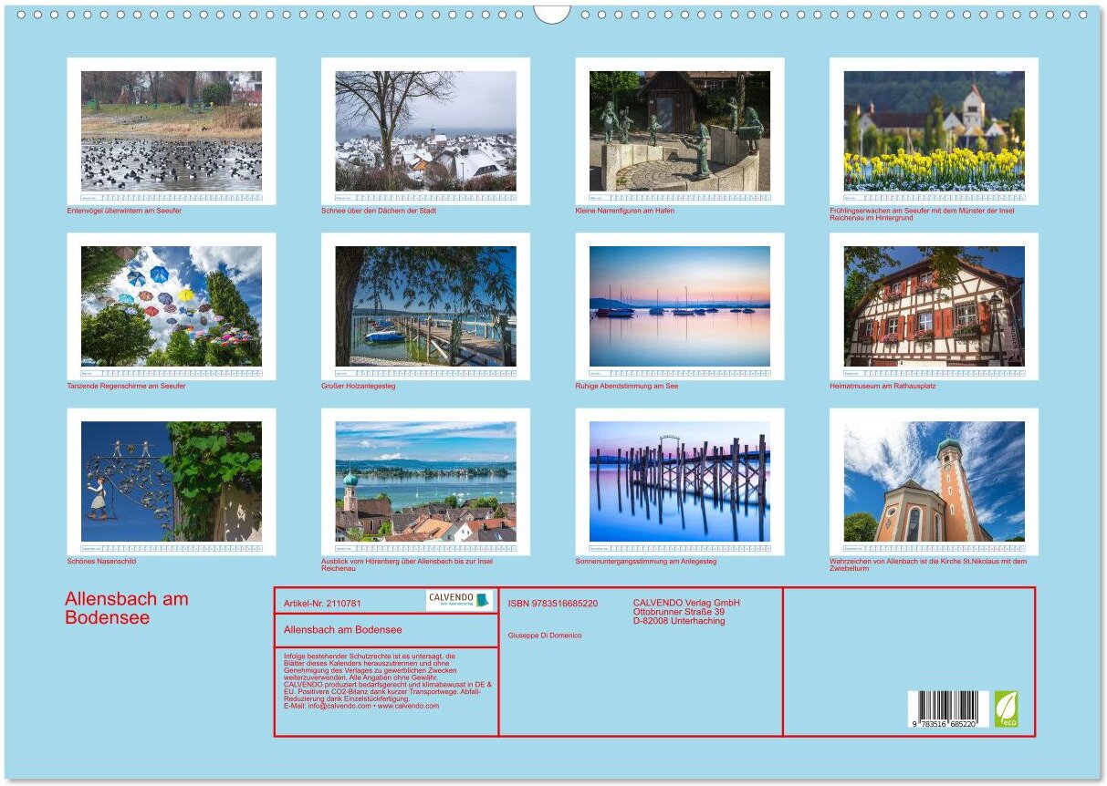Select the jester figures fountain photo
This screenshot has height=786, width=1107.
tap(679, 129)
